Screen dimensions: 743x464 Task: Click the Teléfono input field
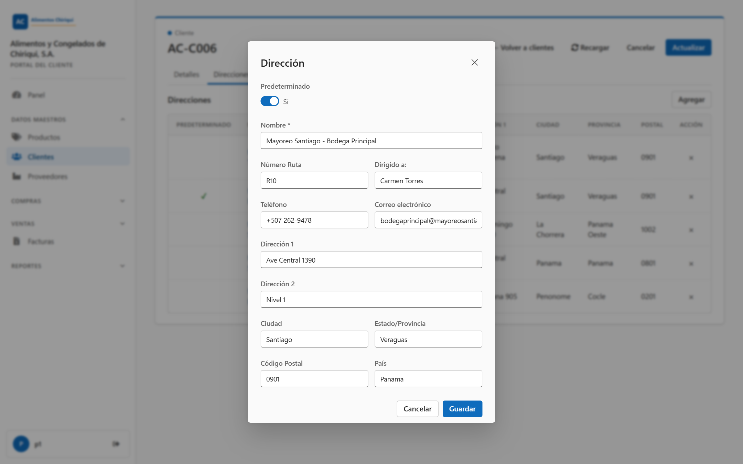pos(314,220)
